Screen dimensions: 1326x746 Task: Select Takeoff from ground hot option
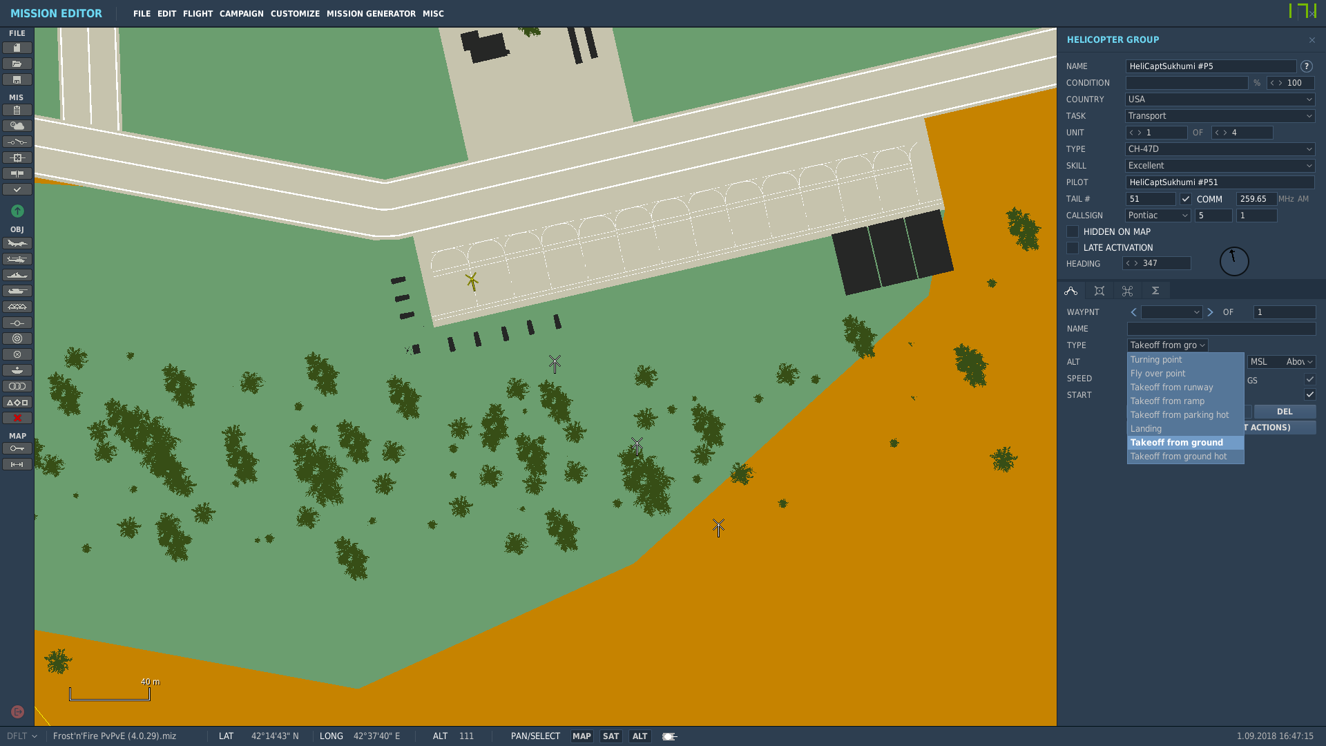(1185, 457)
